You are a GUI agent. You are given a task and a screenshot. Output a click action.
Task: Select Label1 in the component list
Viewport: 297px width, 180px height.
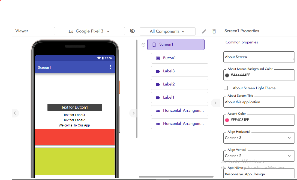click(179, 98)
